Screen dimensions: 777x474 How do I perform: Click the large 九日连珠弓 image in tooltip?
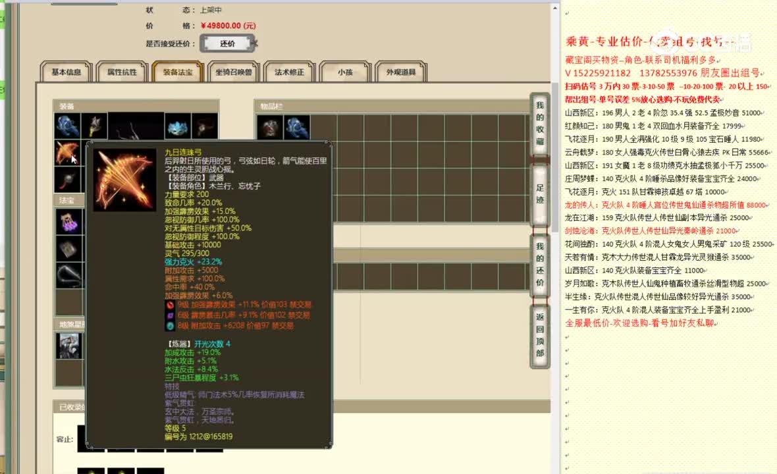pyautogui.click(x=124, y=180)
